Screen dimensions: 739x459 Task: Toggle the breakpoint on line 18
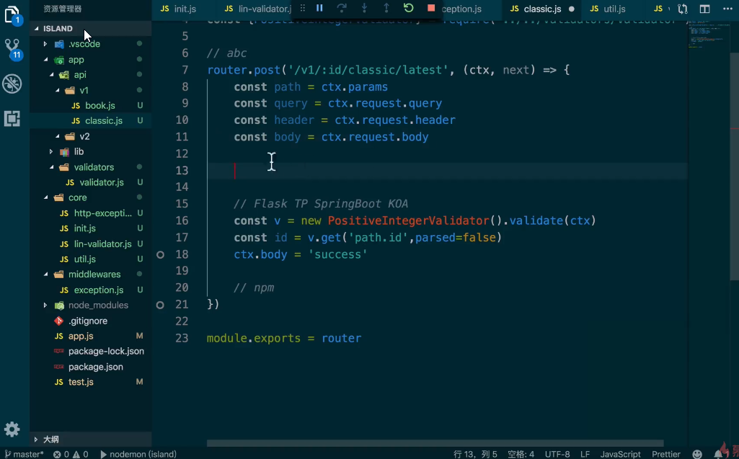pyautogui.click(x=160, y=254)
